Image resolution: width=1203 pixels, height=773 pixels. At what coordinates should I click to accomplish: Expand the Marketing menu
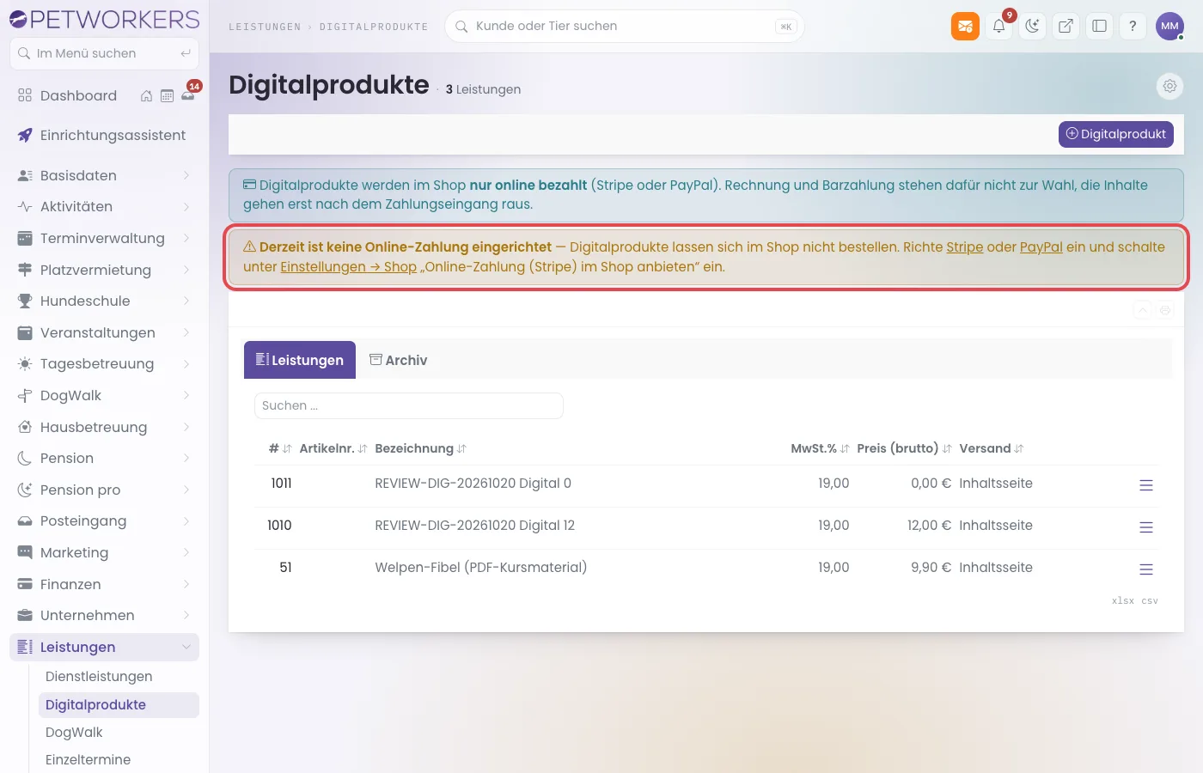click(x=104, y=552)
